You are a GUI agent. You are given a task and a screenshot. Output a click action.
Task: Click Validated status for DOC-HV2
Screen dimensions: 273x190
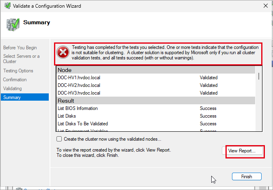tap(208, 85)
